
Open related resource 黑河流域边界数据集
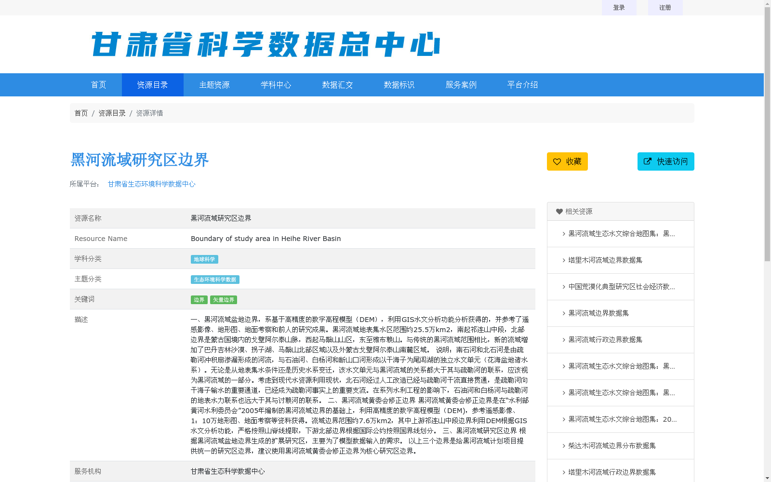pos(598,313)
